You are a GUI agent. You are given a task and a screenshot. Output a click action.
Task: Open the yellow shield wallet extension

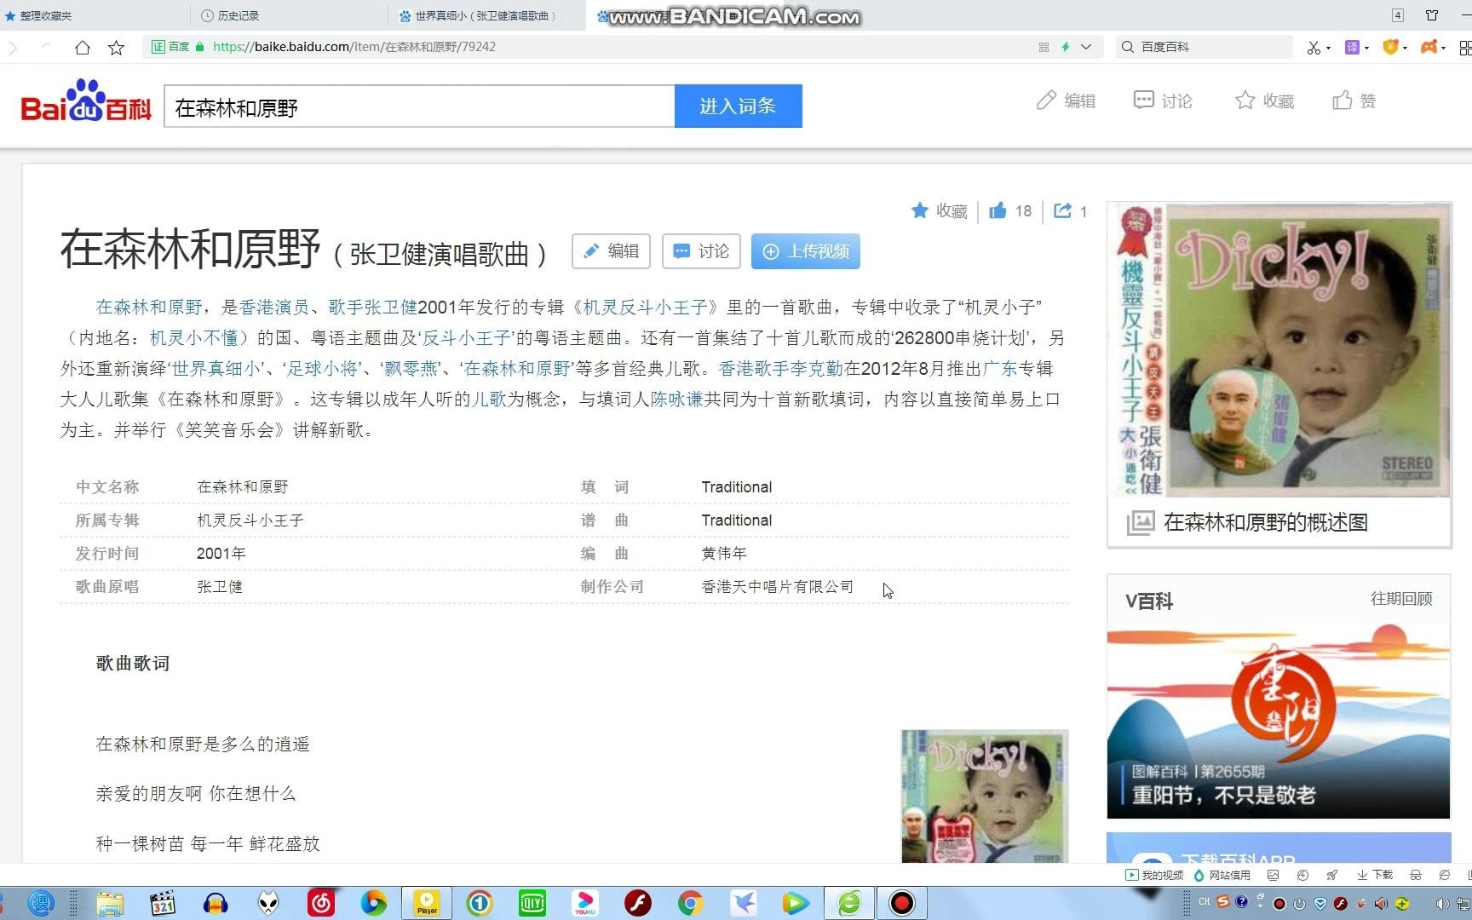(1390, 48)
